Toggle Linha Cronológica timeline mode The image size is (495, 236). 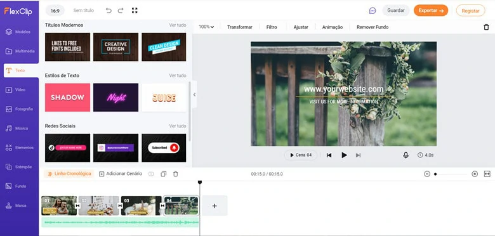click(x=69, y=174)
